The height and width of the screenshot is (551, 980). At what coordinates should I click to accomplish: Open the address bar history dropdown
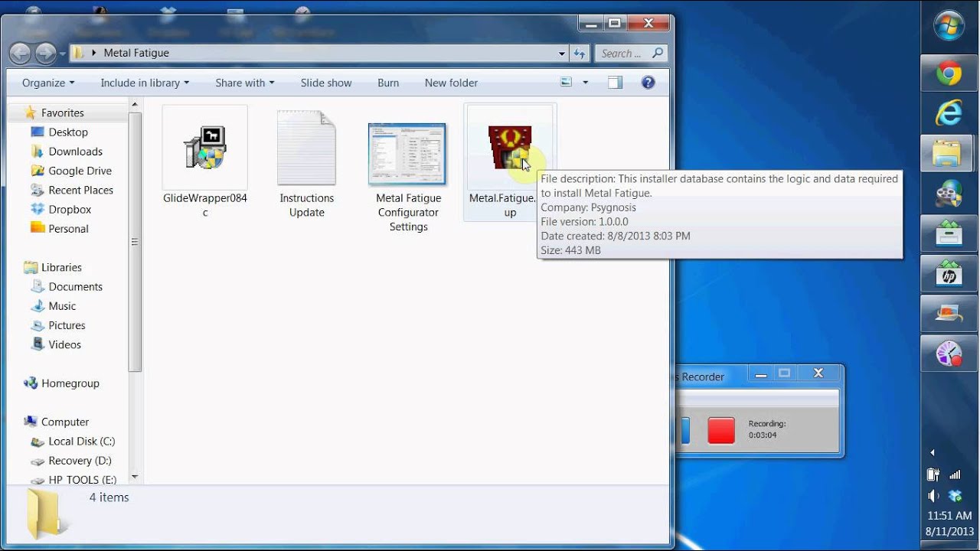[561, 54]
